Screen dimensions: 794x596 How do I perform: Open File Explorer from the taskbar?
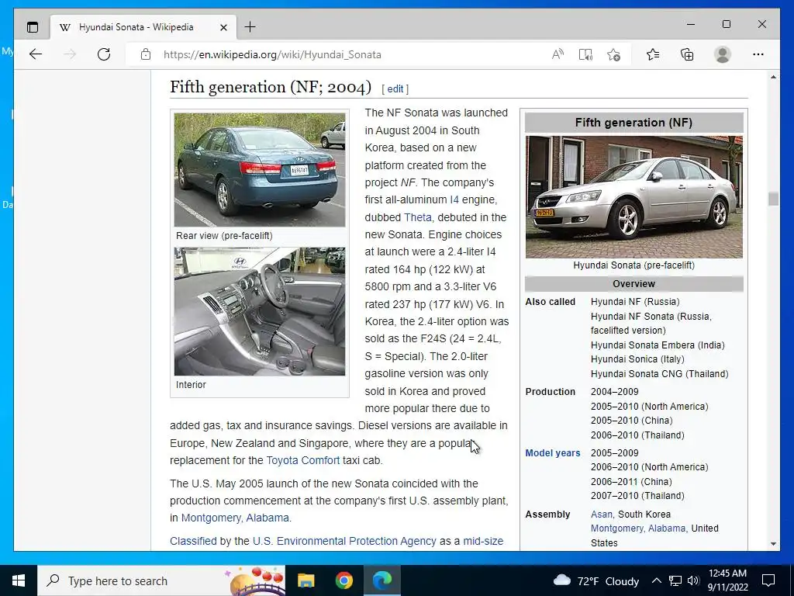point(306,580)
